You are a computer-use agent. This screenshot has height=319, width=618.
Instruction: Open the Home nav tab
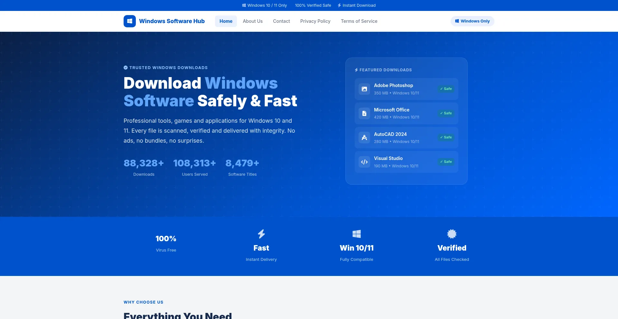click(x=226, y=21)
